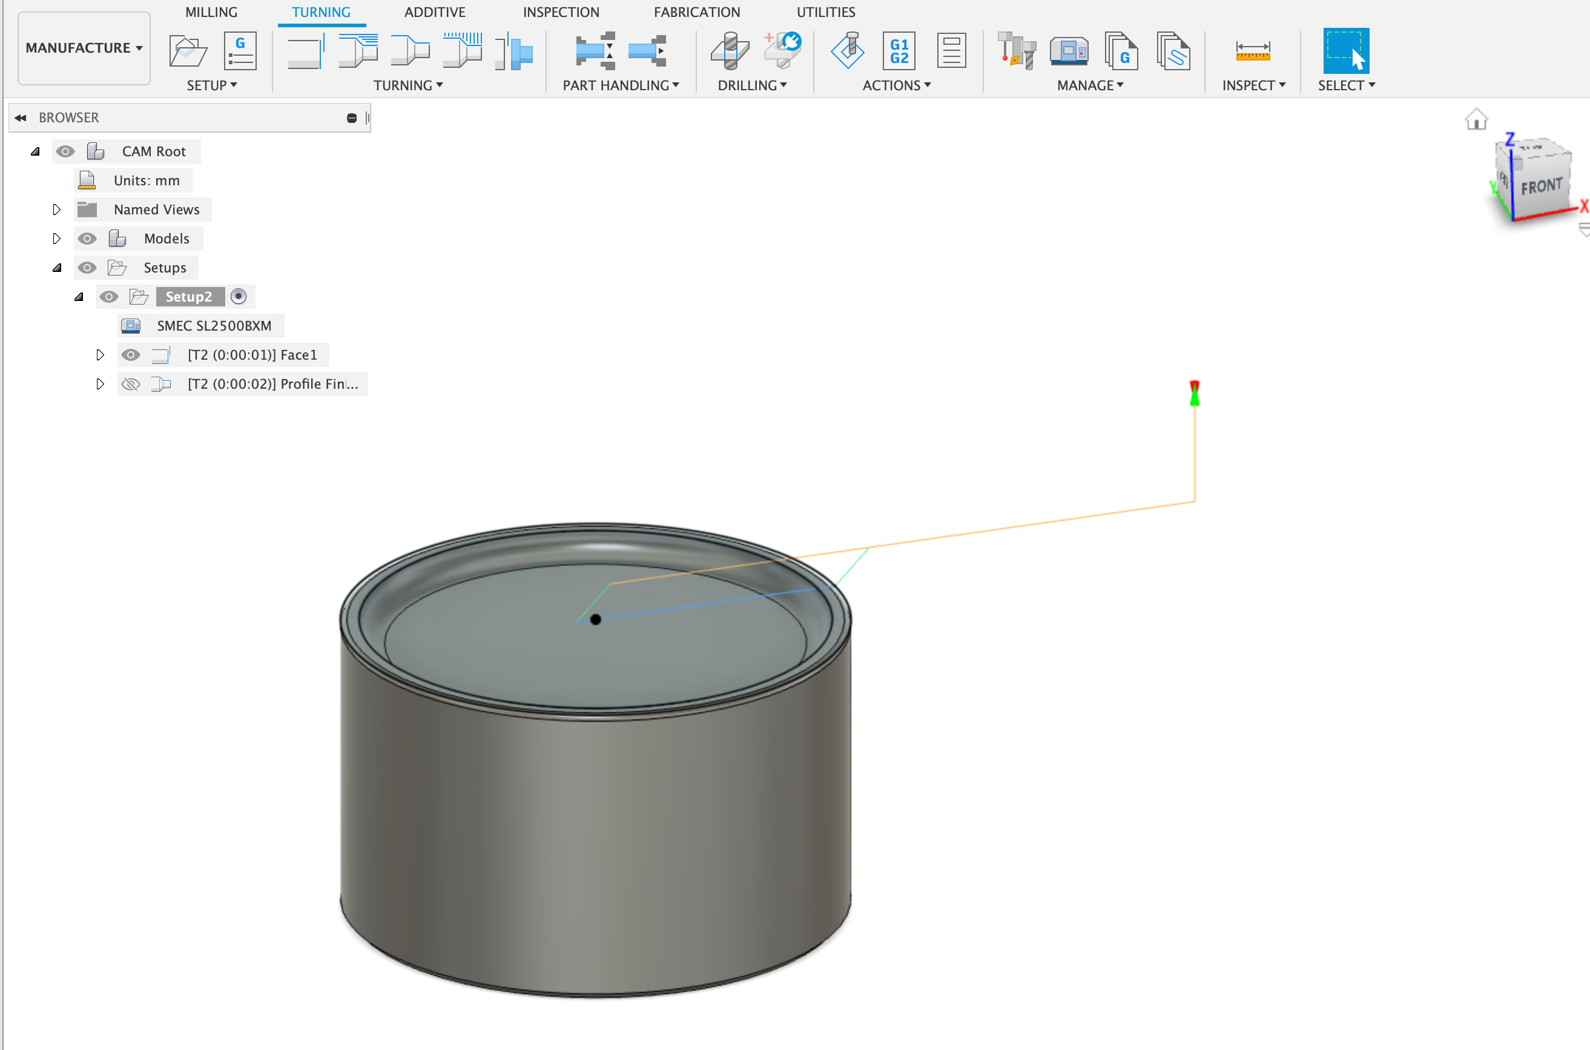This screenshot has width=1590, height=1050.
Task: Open Post Process via the G1 G2 icon
Action: pyautogui.click(x=899, y=50)
